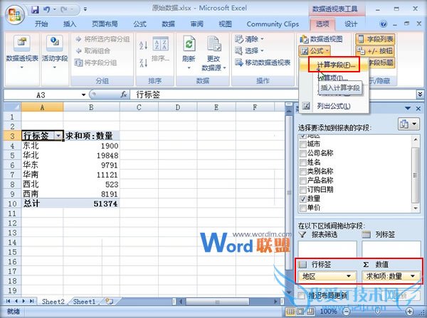Viewport: 427px width, 318px height.
Task: Check the 订购日期 field checkbox
Action: [302, 190]
